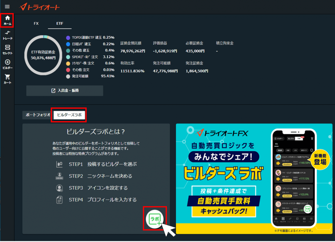Click STEP3 アイコンを設定する
This screenshot has width=335, height=242.
(98, 188)
